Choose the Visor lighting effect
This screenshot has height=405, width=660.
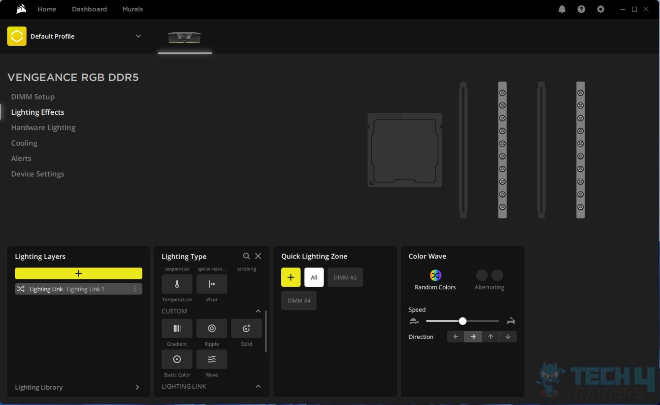pyautogui.click(x=212, y=284)
